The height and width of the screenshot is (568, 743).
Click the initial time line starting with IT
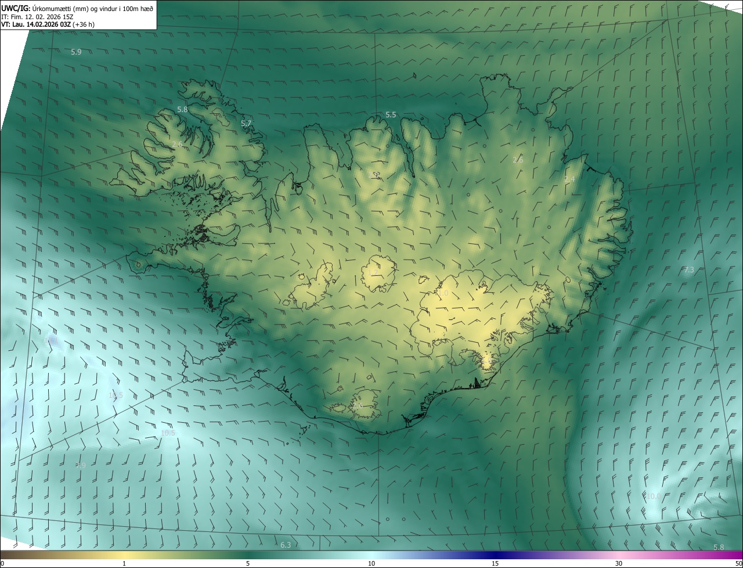(x=39, y=17)
